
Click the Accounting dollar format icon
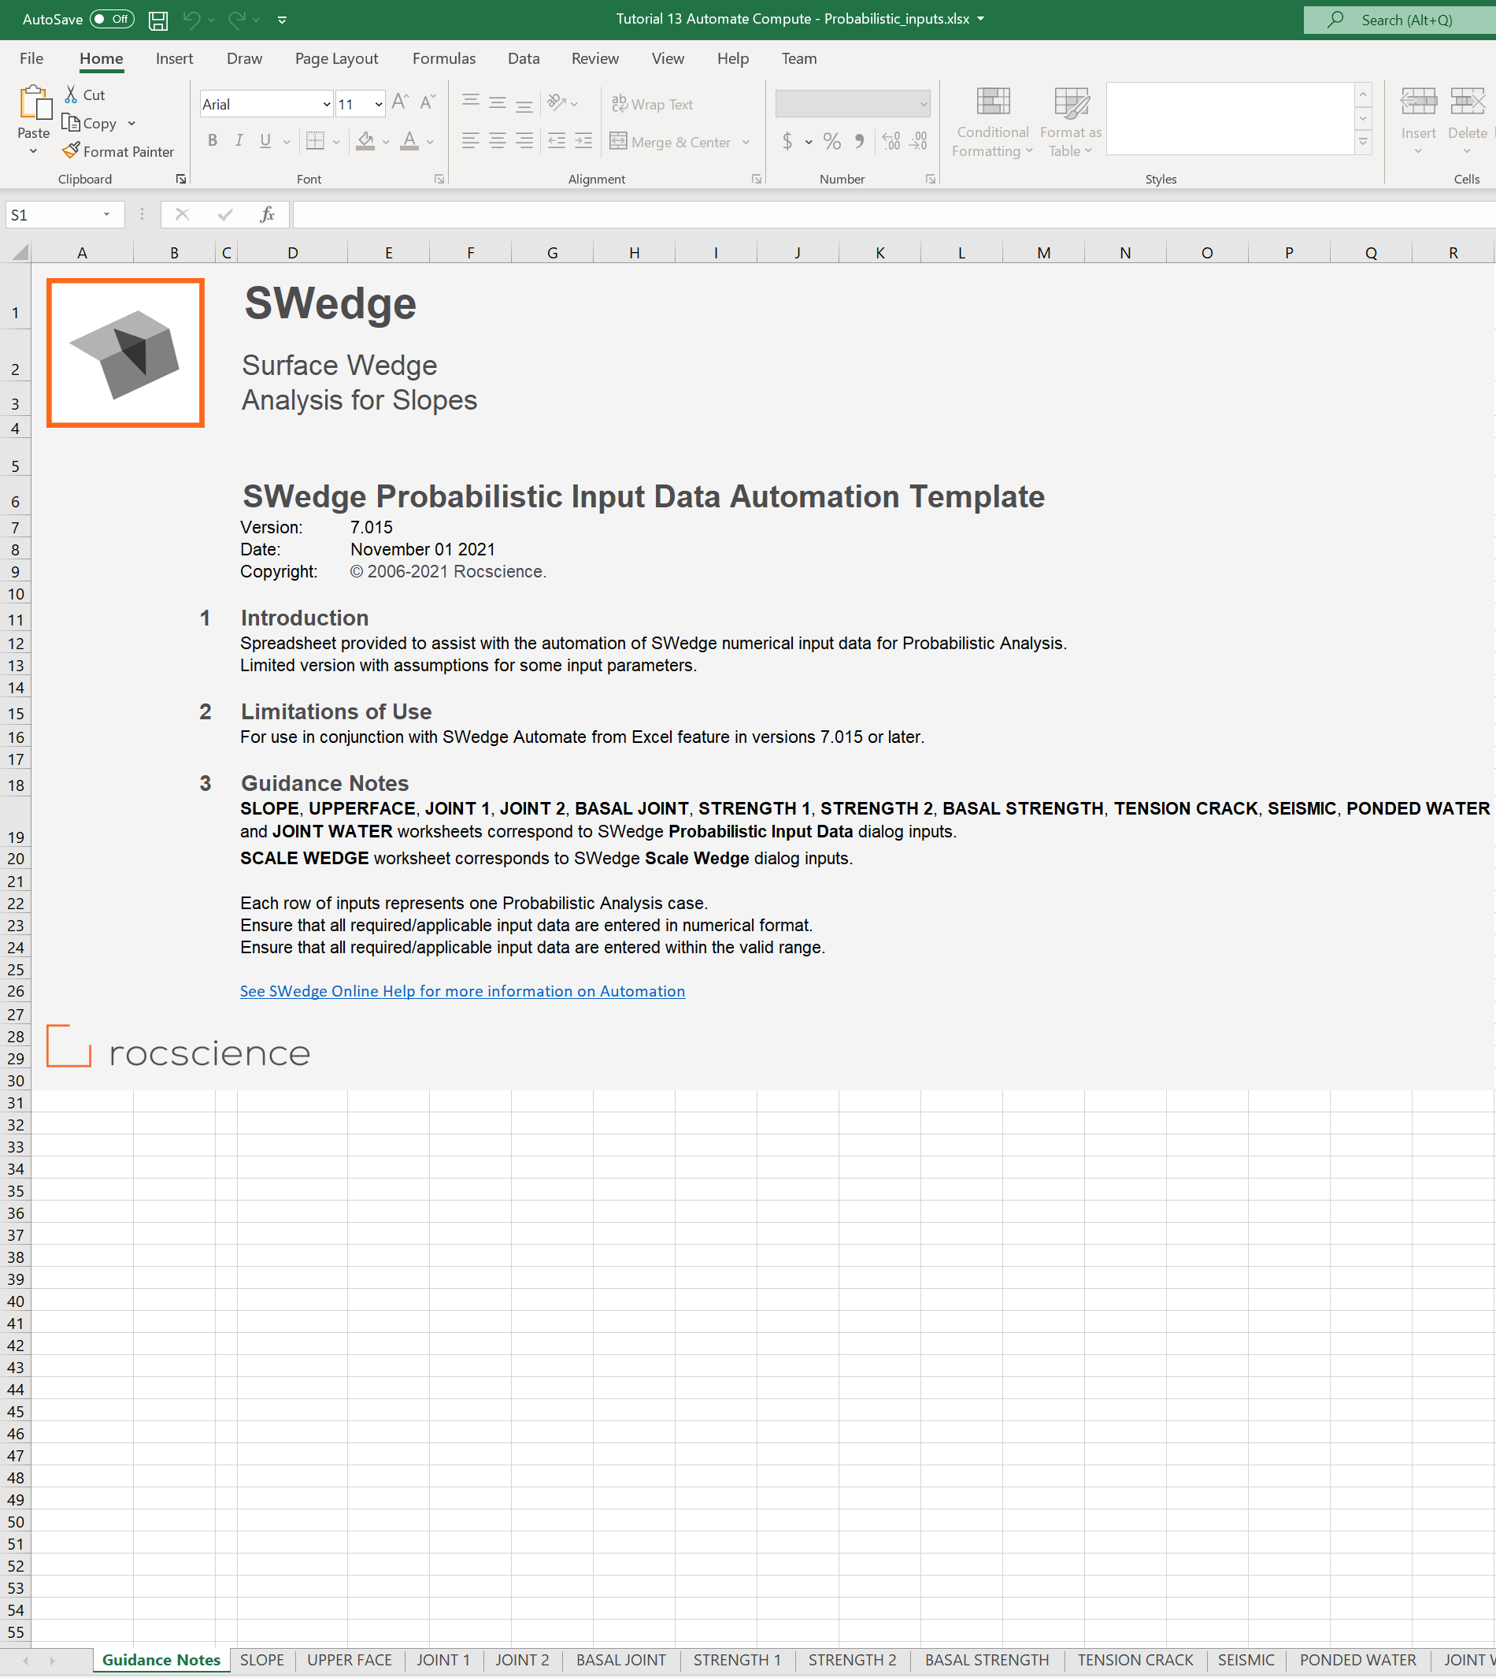tap(787, 141)
